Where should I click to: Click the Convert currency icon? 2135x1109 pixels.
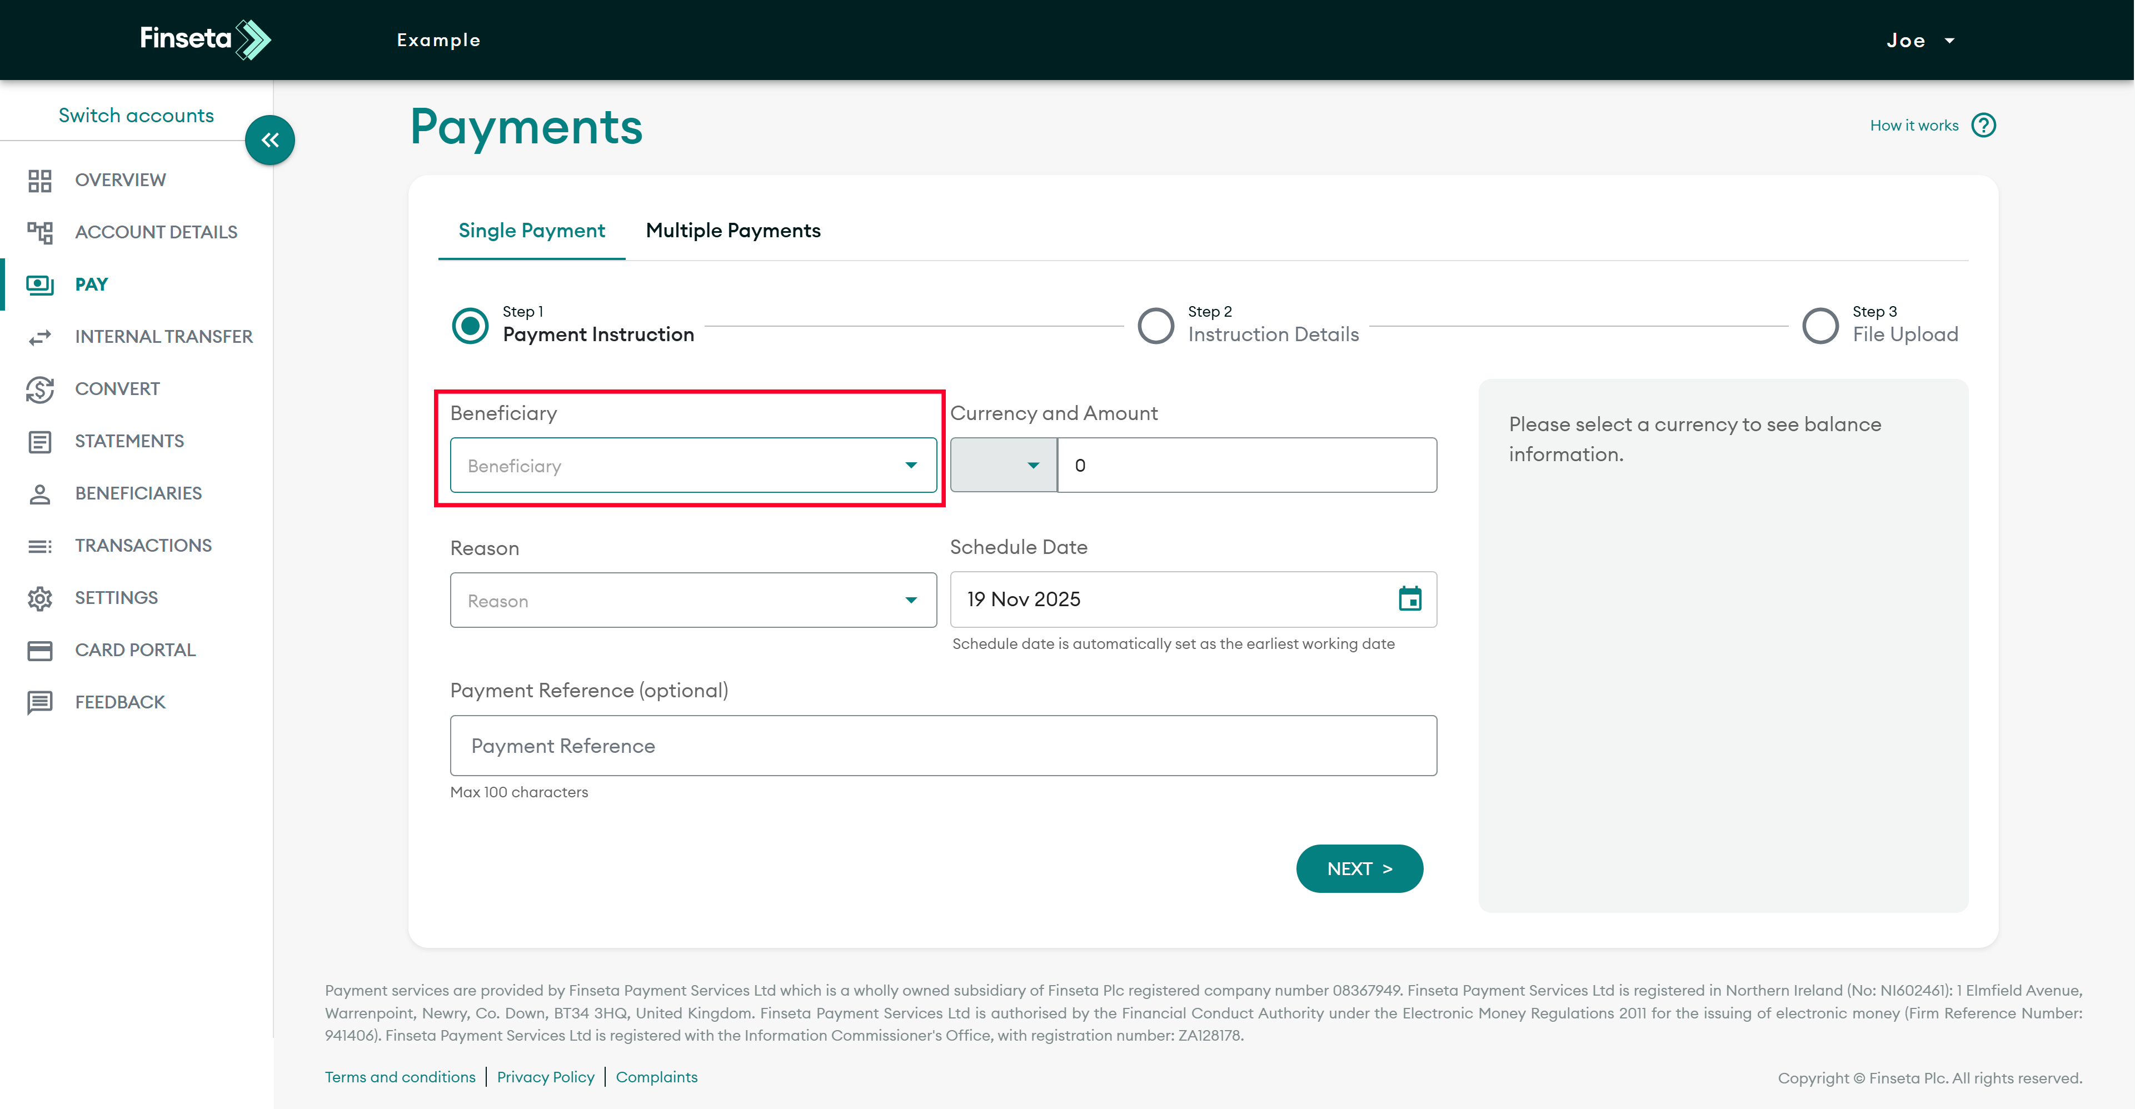[x=39, y=389]
